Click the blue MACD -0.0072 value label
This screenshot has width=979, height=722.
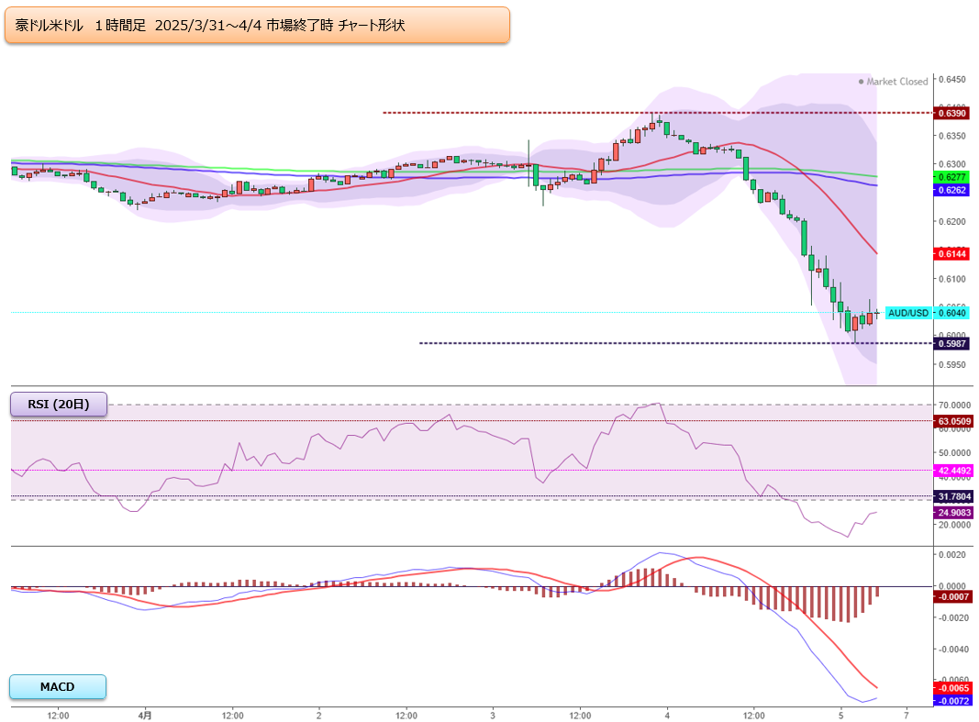click(x=951, y=701)
